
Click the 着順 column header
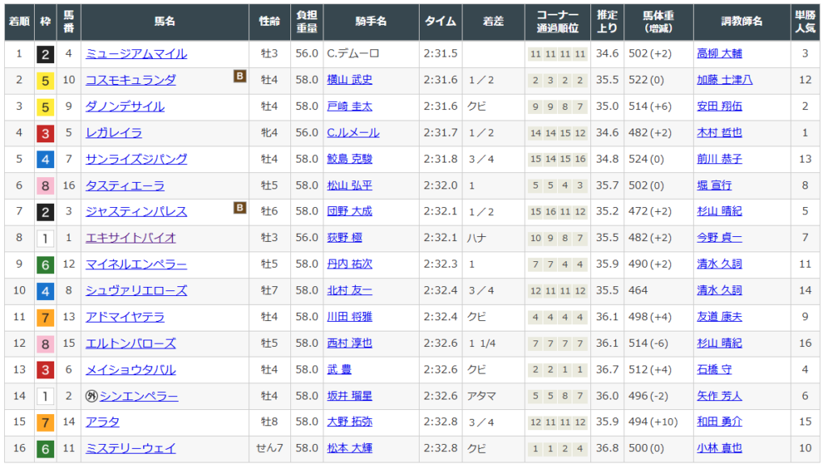point(19,22)
